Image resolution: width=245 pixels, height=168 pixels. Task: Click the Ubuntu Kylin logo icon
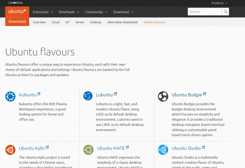[11, 150]
